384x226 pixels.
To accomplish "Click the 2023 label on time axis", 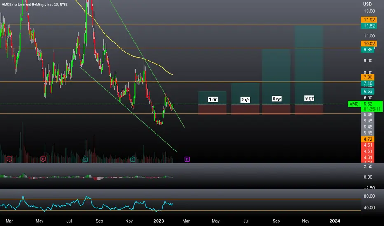I will pos(159,221).
